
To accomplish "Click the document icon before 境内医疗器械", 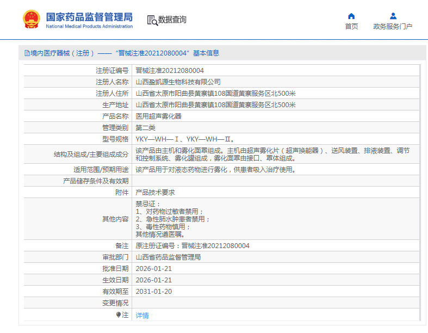I will tap(27, 53).
